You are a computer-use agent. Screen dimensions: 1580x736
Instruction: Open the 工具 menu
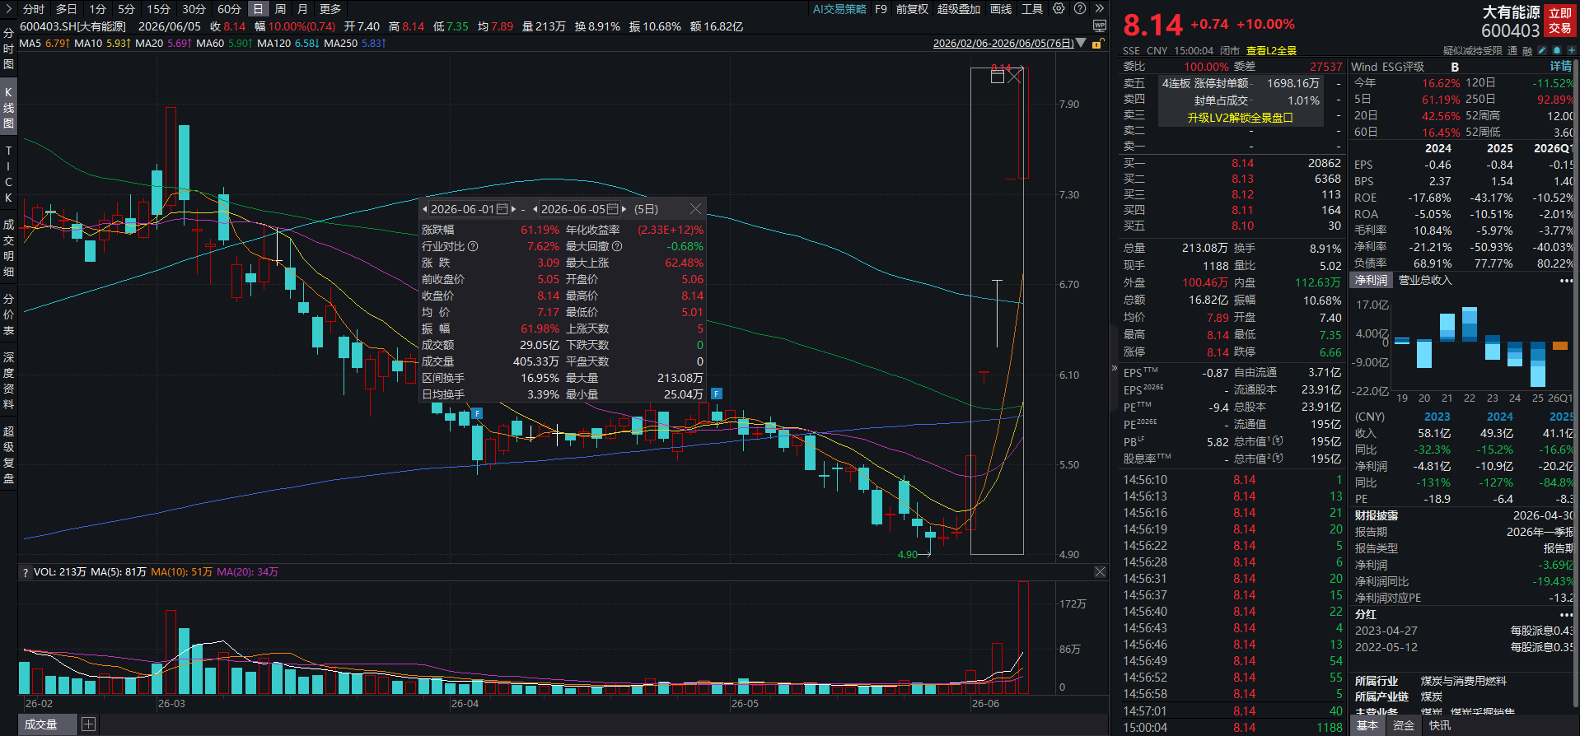1032,9
